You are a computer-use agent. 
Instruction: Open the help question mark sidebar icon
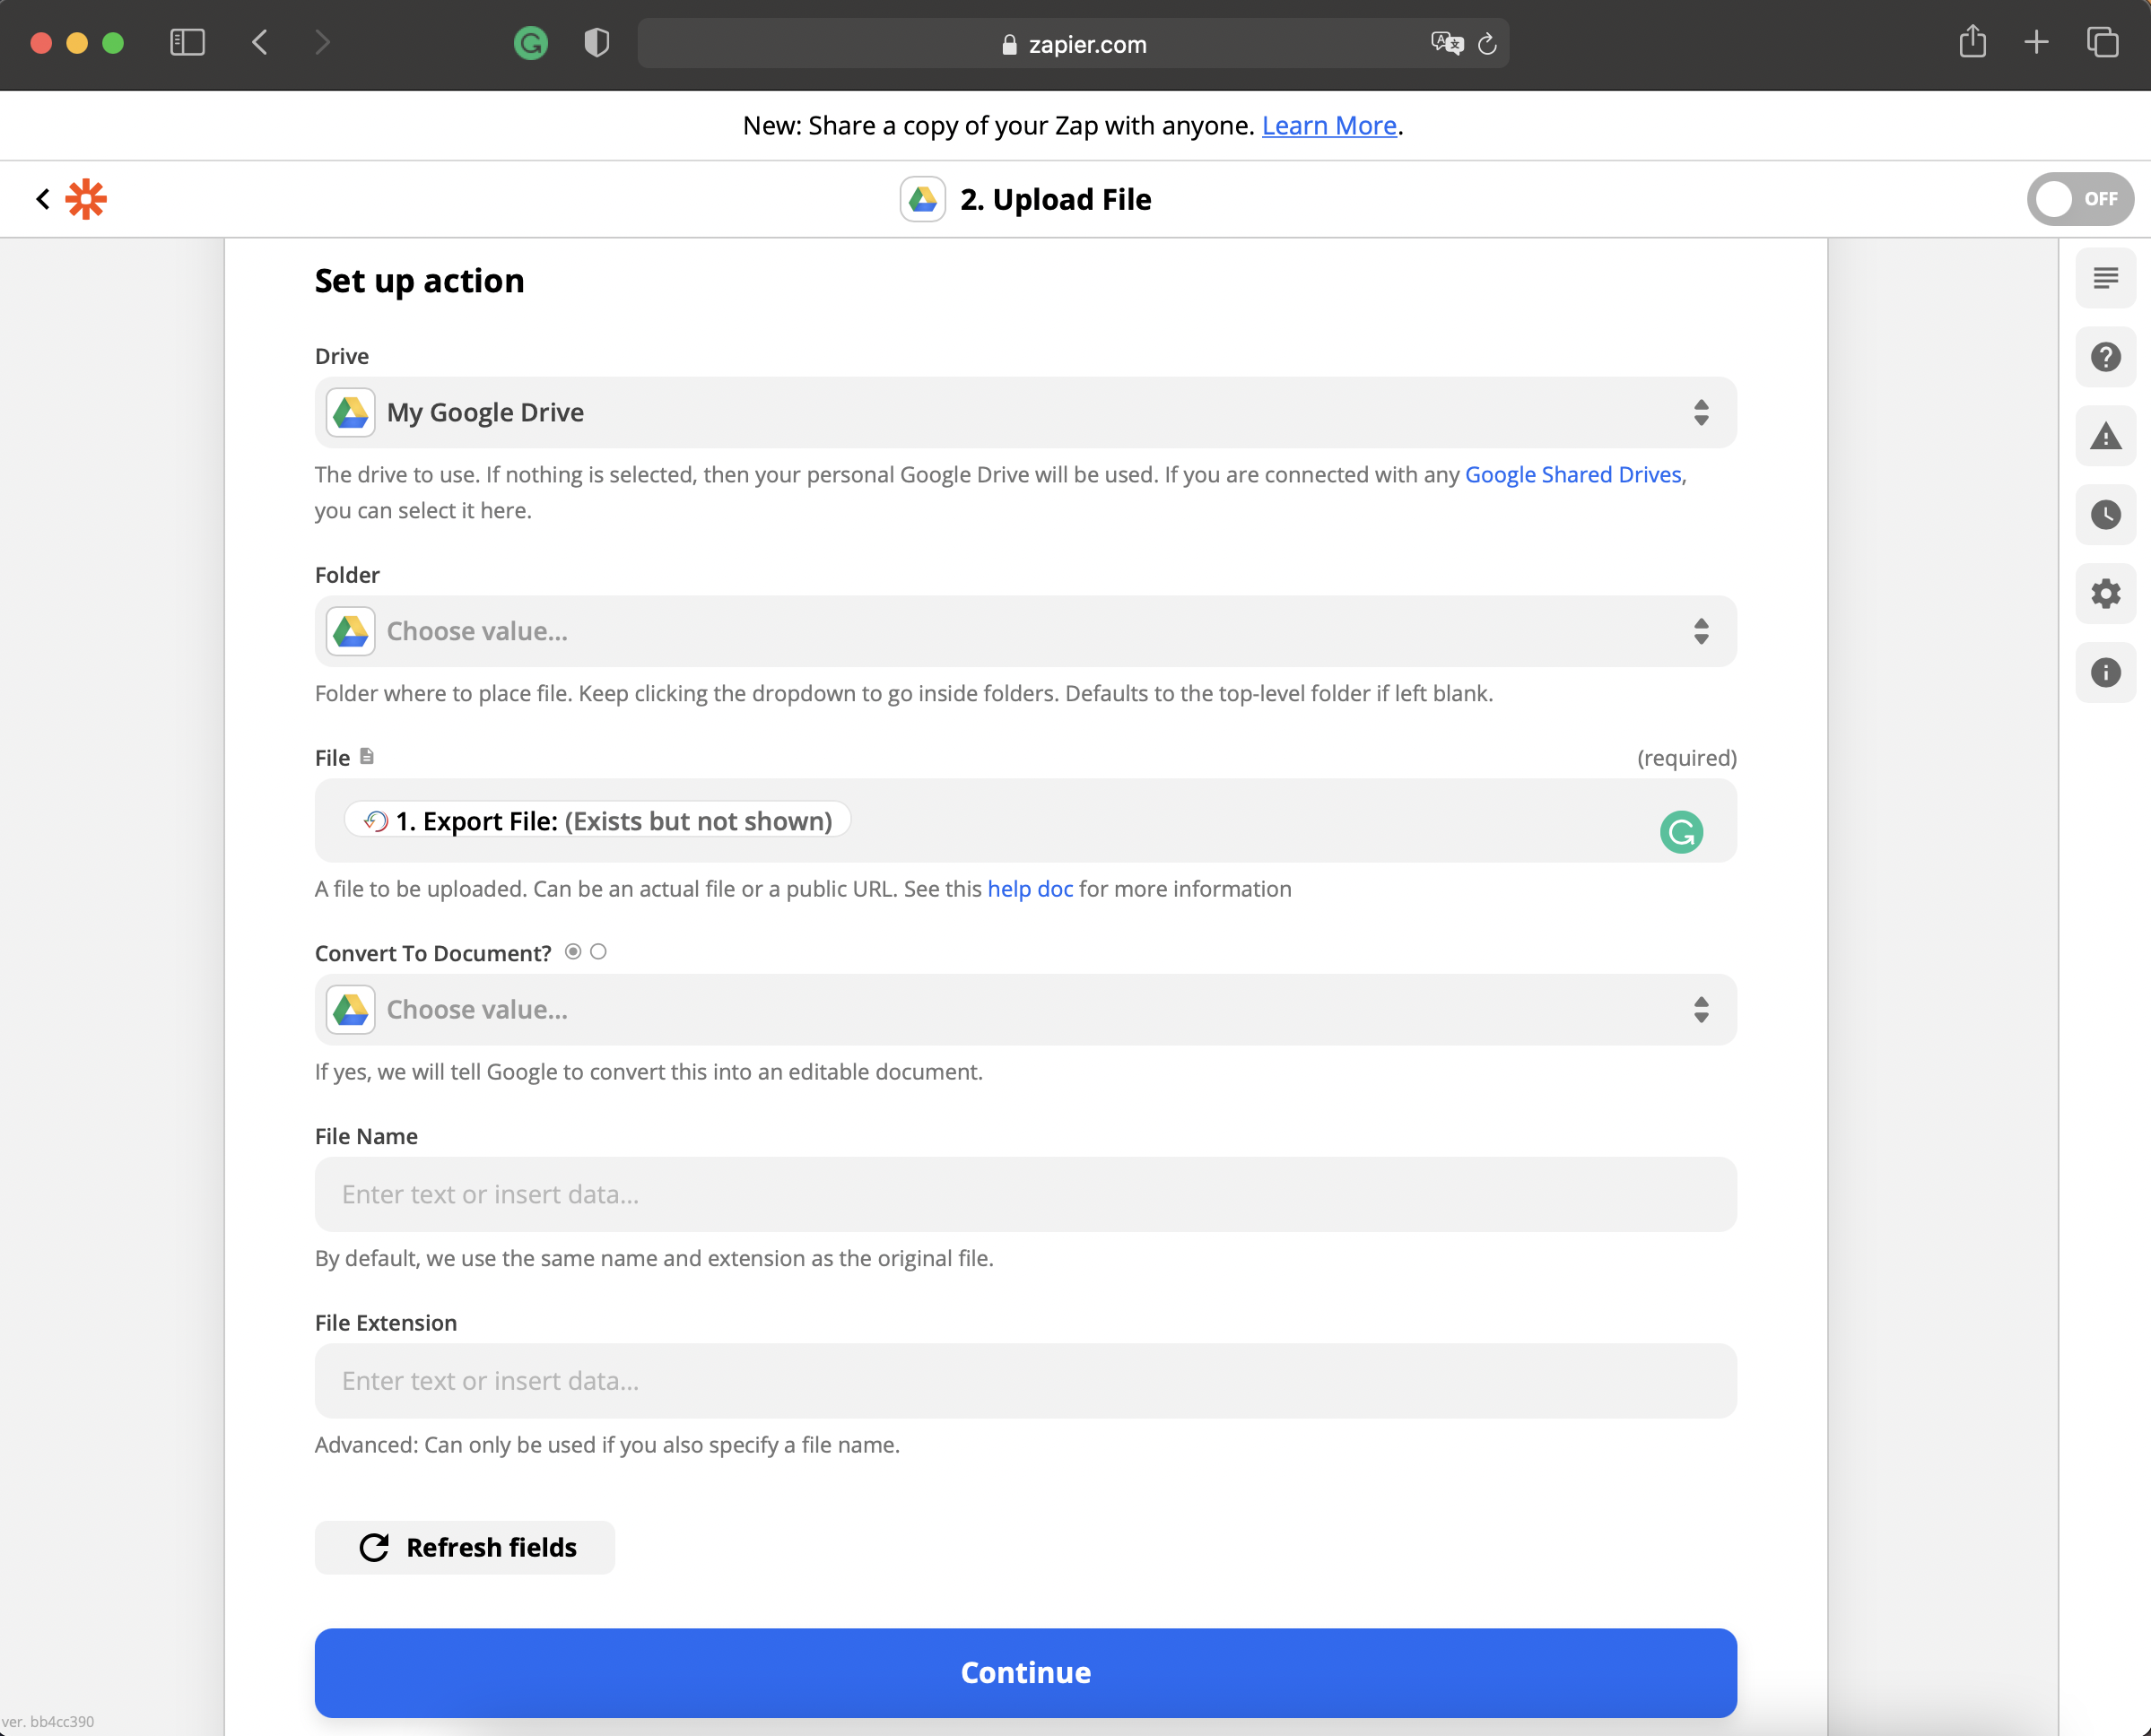coord(2105,357)
